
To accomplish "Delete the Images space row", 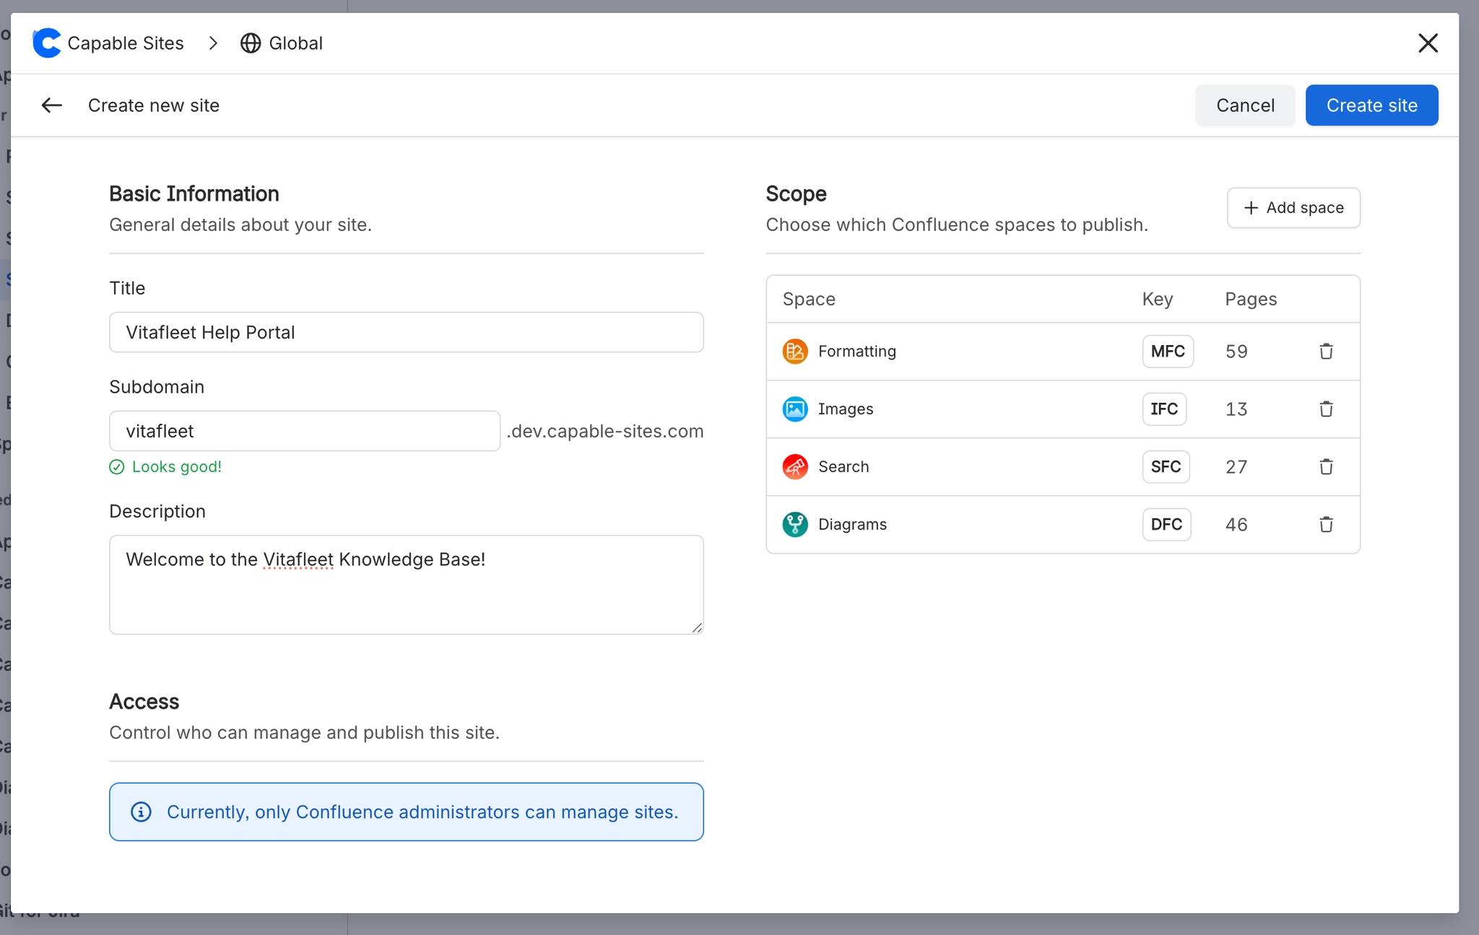I will [1326, 409].
